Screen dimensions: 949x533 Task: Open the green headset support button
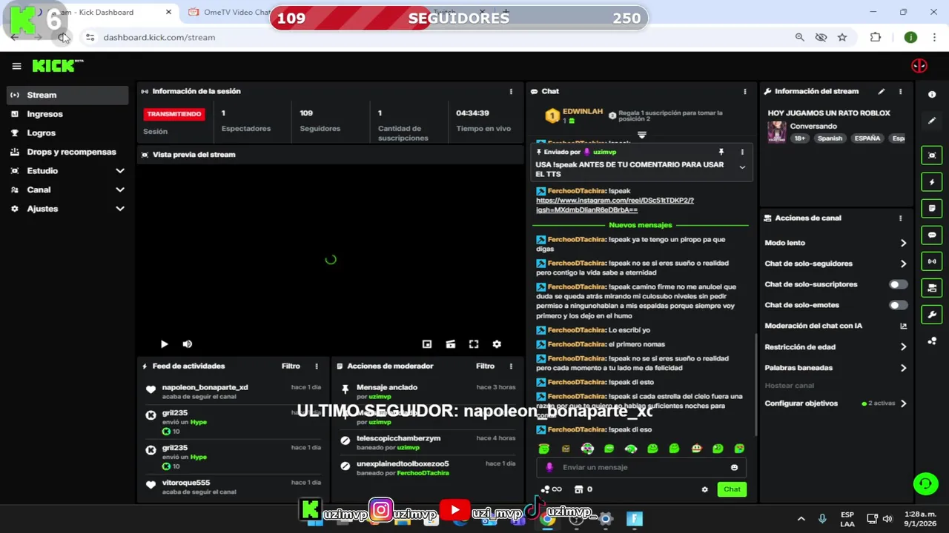925,484
